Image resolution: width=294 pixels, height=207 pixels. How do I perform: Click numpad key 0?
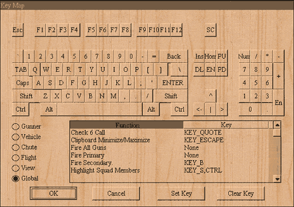(250, 109)
